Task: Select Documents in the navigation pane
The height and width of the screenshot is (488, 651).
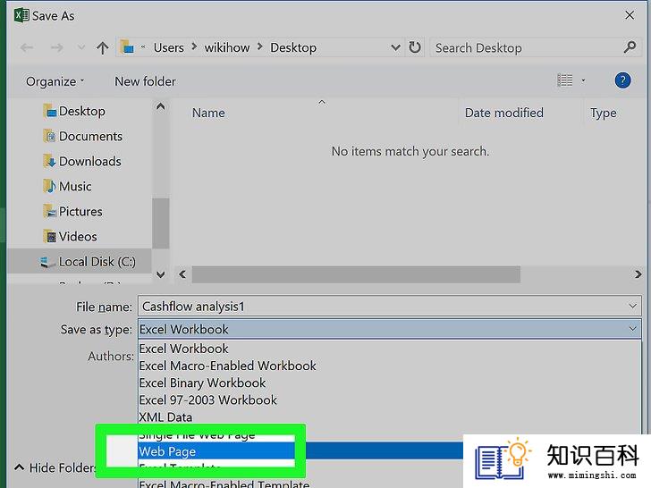Action: [x=82, y=136]
